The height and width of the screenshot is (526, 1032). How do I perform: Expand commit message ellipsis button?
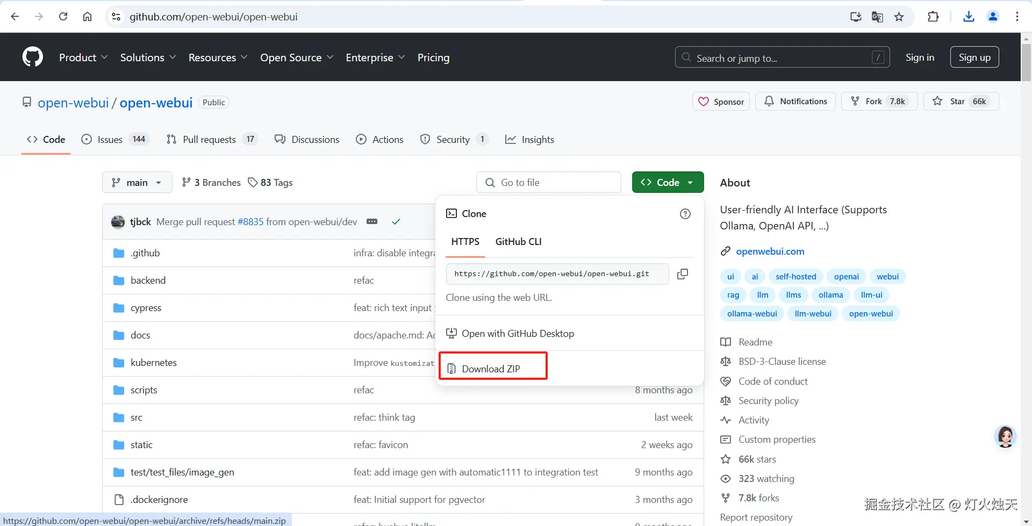[372, 221]
